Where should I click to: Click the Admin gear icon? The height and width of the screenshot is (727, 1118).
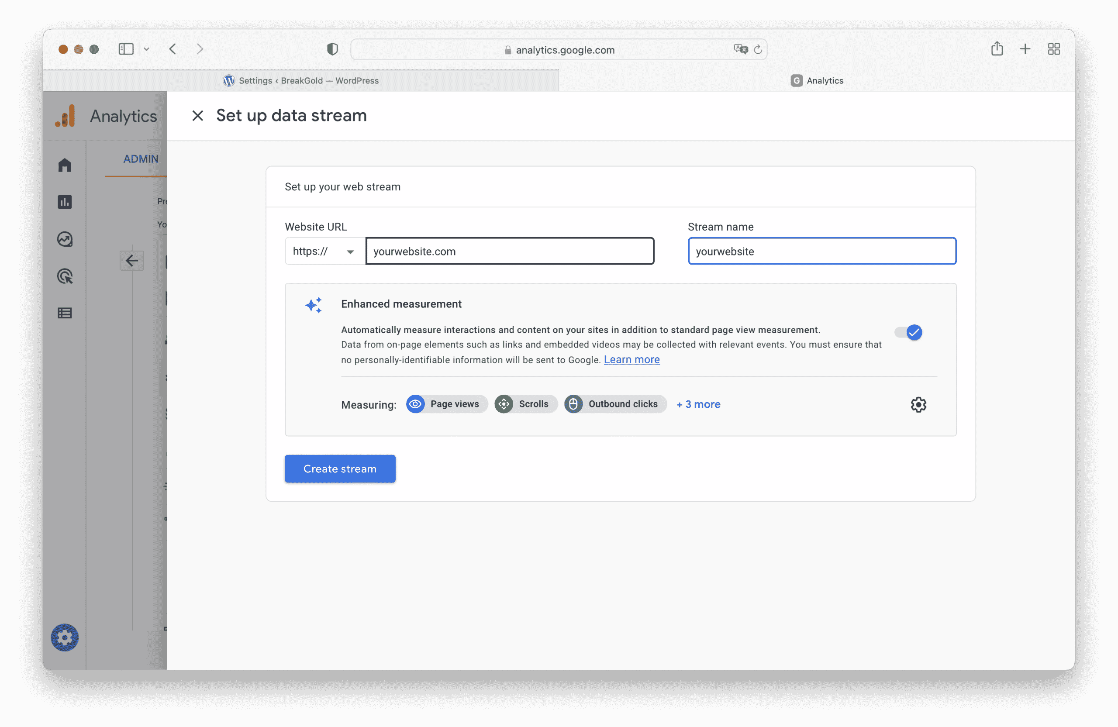[x=65, y=637]
